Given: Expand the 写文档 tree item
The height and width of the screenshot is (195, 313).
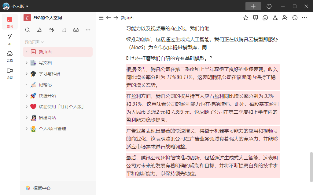Looking at the screenshot, I should (x=26, y=63).
